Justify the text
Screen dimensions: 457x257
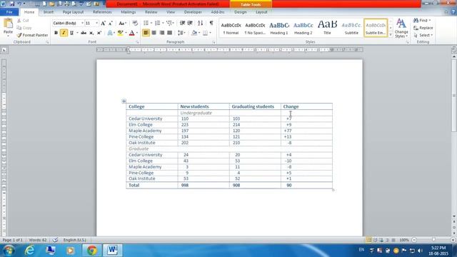tap(170, 33)
